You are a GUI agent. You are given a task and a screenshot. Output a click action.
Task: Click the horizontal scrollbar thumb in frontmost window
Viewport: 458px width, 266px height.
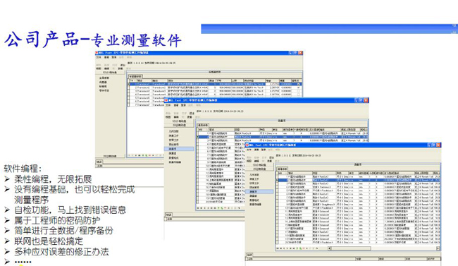tap(351, 248)
